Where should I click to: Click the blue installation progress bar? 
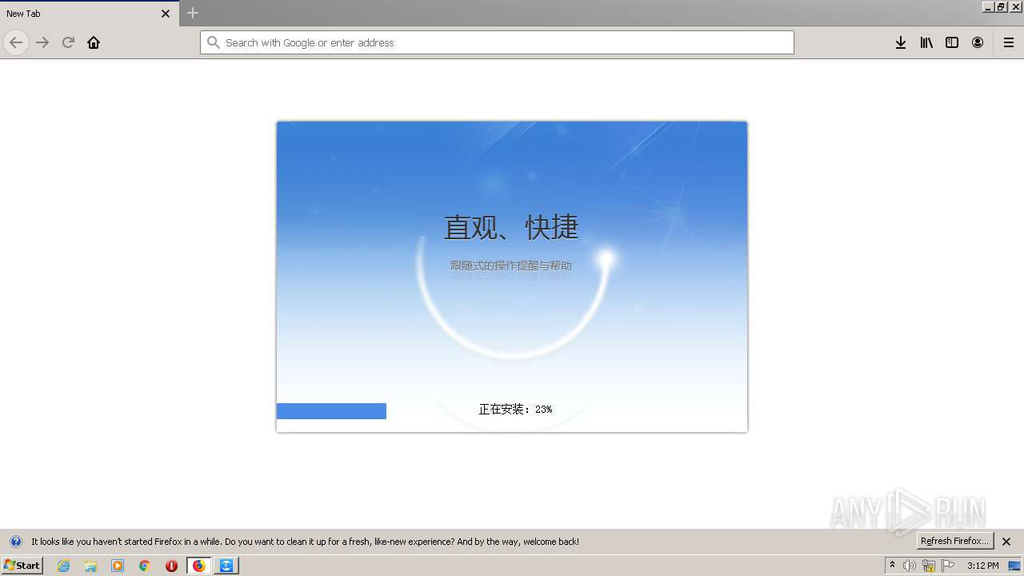331,411
